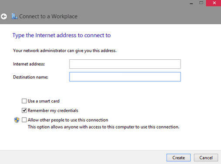The height and width of the screenshot is (164, 221).
Task: Click the Cancel button
Action: (x=206, y=158)
